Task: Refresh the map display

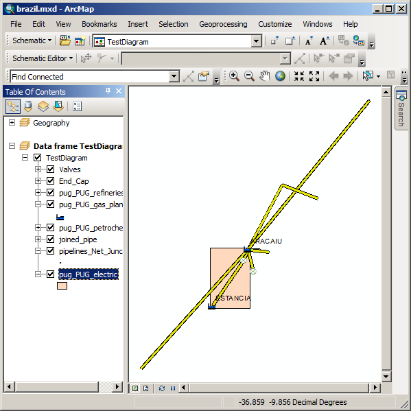Action: 162,388
